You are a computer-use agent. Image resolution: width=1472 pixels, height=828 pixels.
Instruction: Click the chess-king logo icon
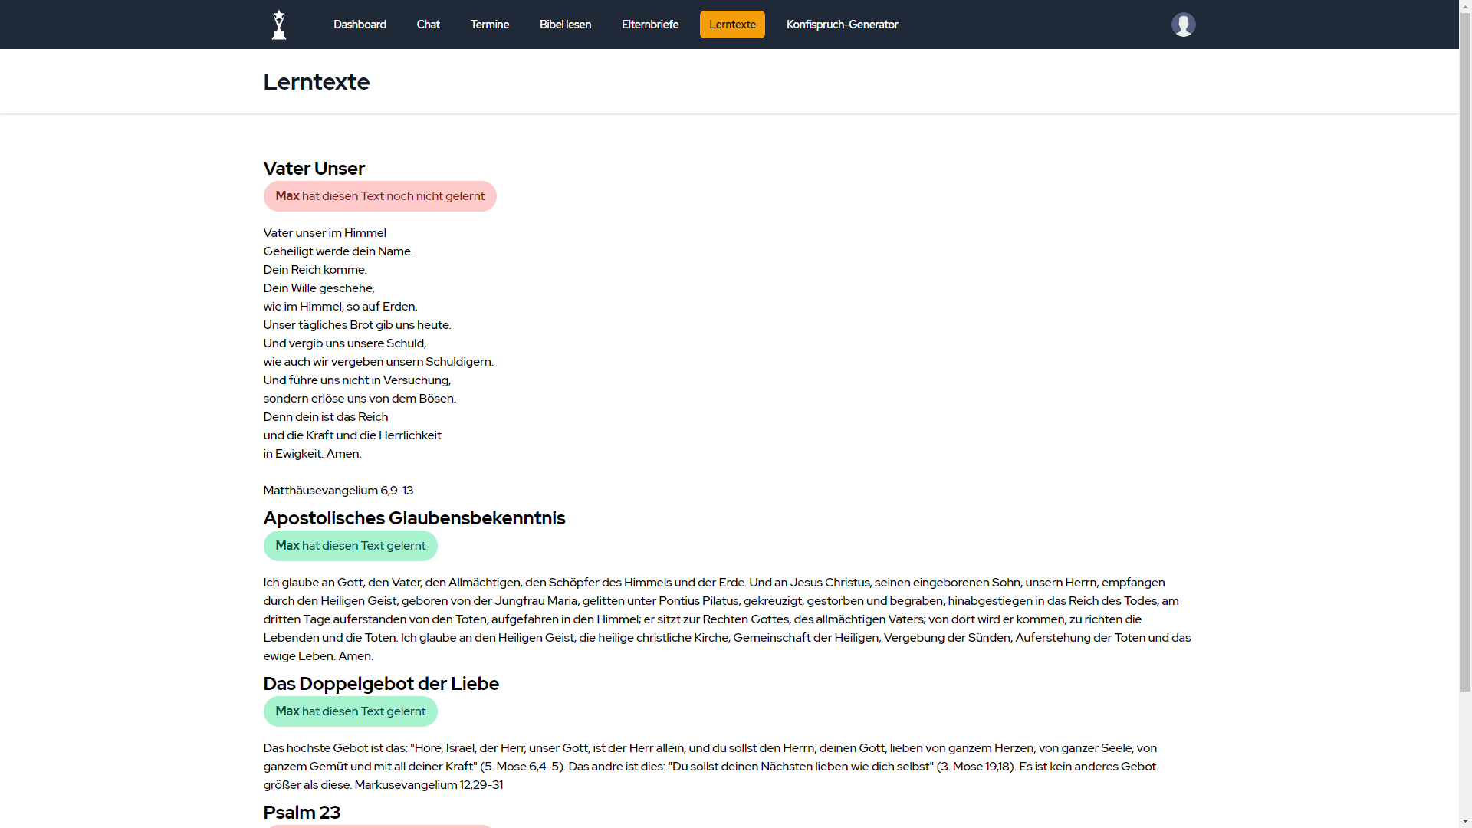279,25
